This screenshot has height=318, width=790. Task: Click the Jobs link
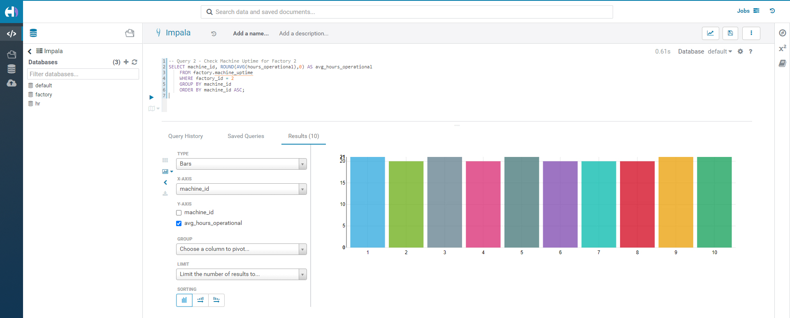pos(743,11)
